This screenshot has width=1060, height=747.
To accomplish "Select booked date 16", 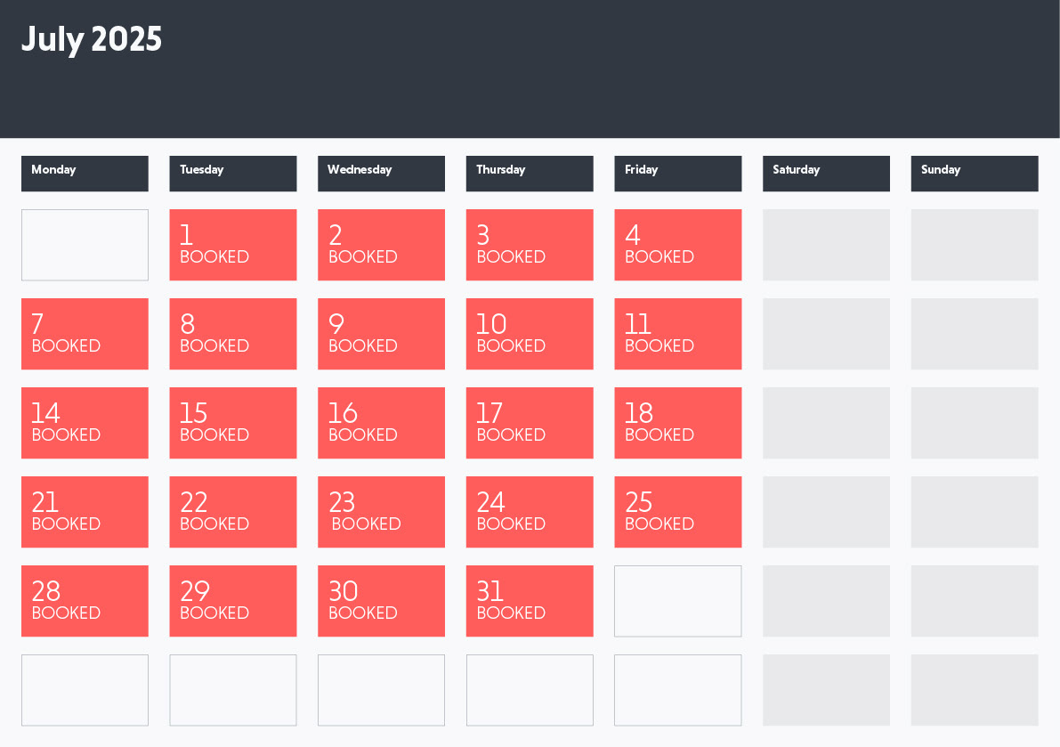I will click(381, 423).
